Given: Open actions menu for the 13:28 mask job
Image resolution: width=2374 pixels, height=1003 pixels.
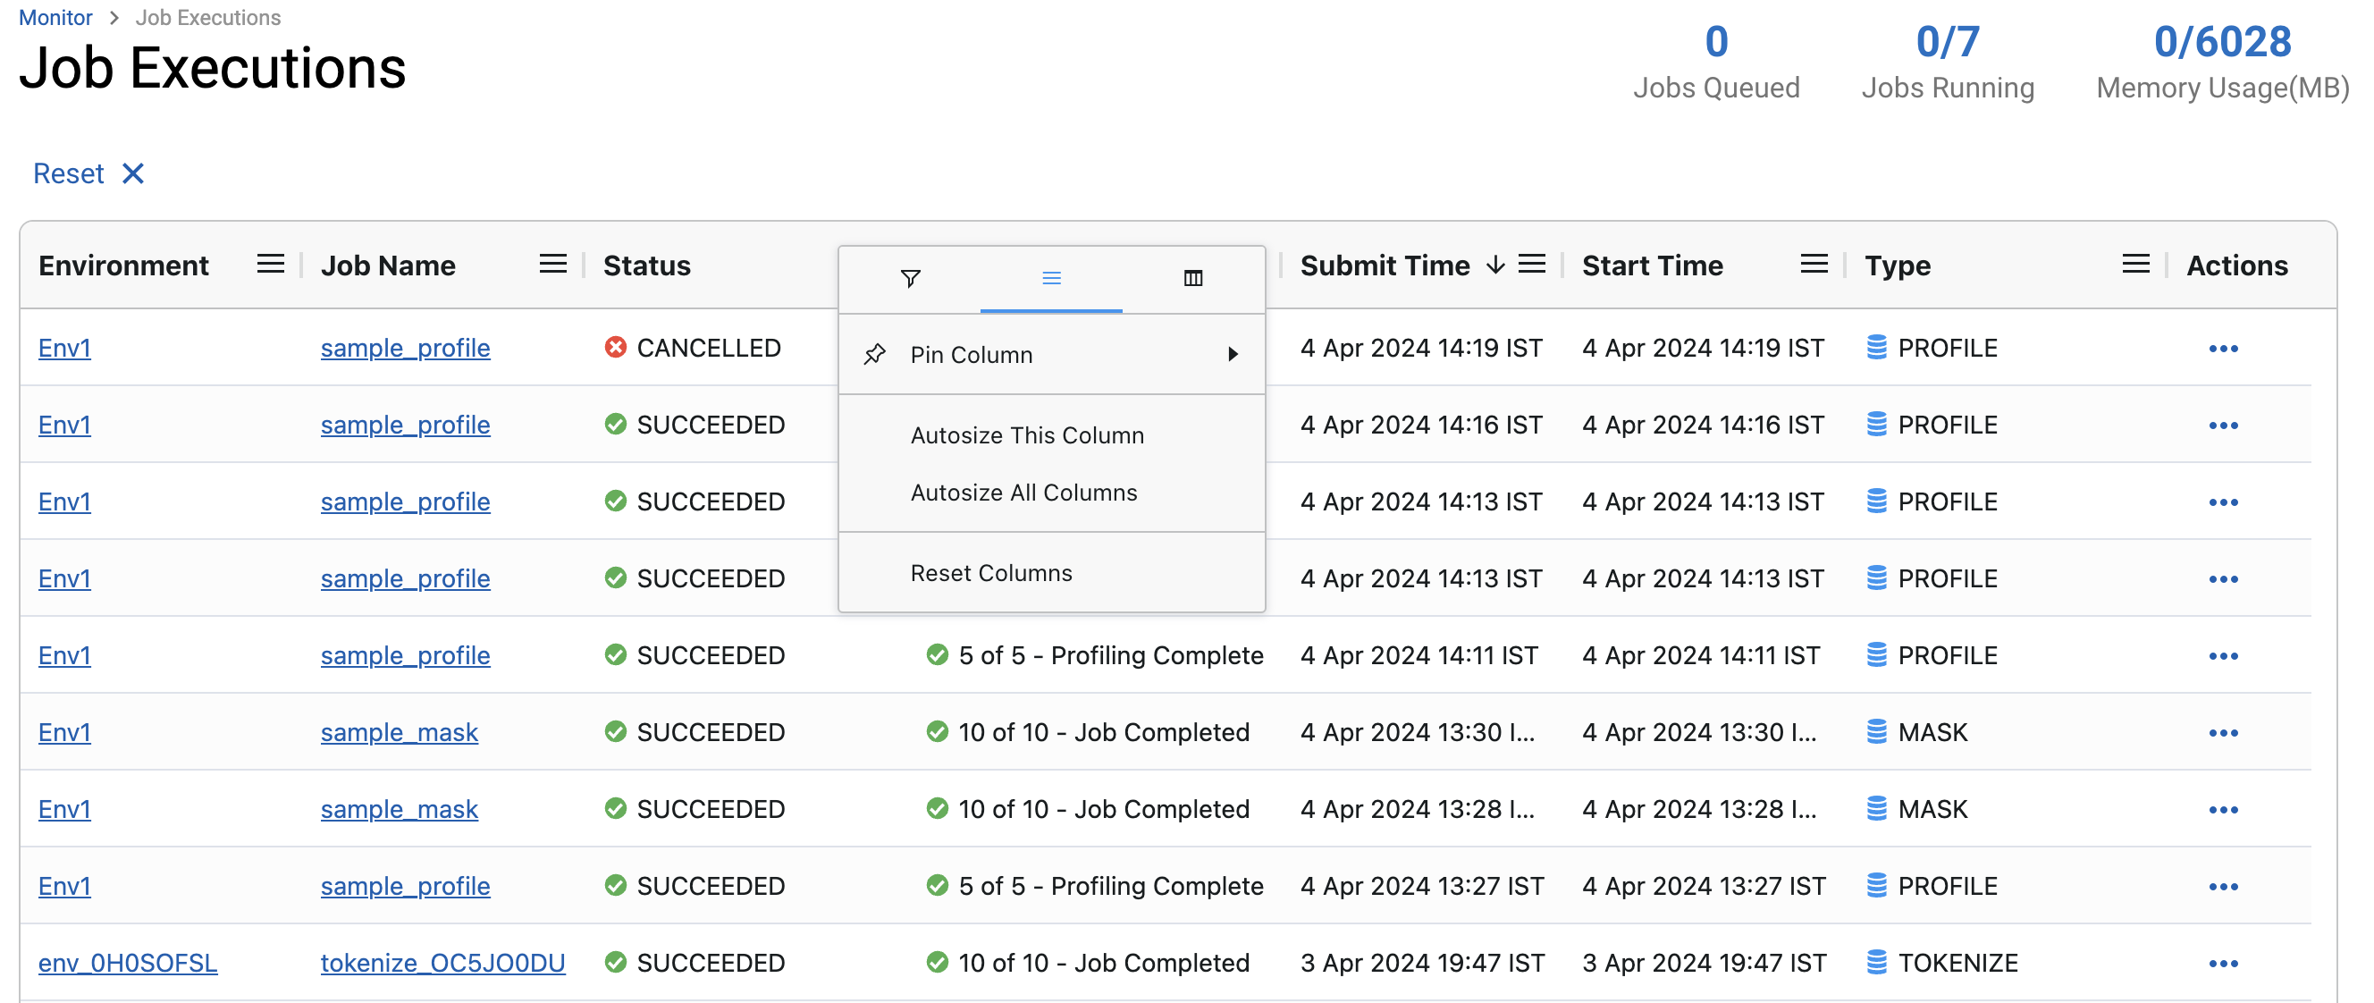Looking at the screenshot, I should [2223, 809].
